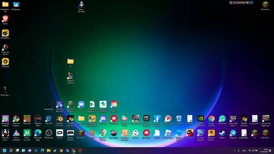Select the default.png file icon

[x=49, y=105]
